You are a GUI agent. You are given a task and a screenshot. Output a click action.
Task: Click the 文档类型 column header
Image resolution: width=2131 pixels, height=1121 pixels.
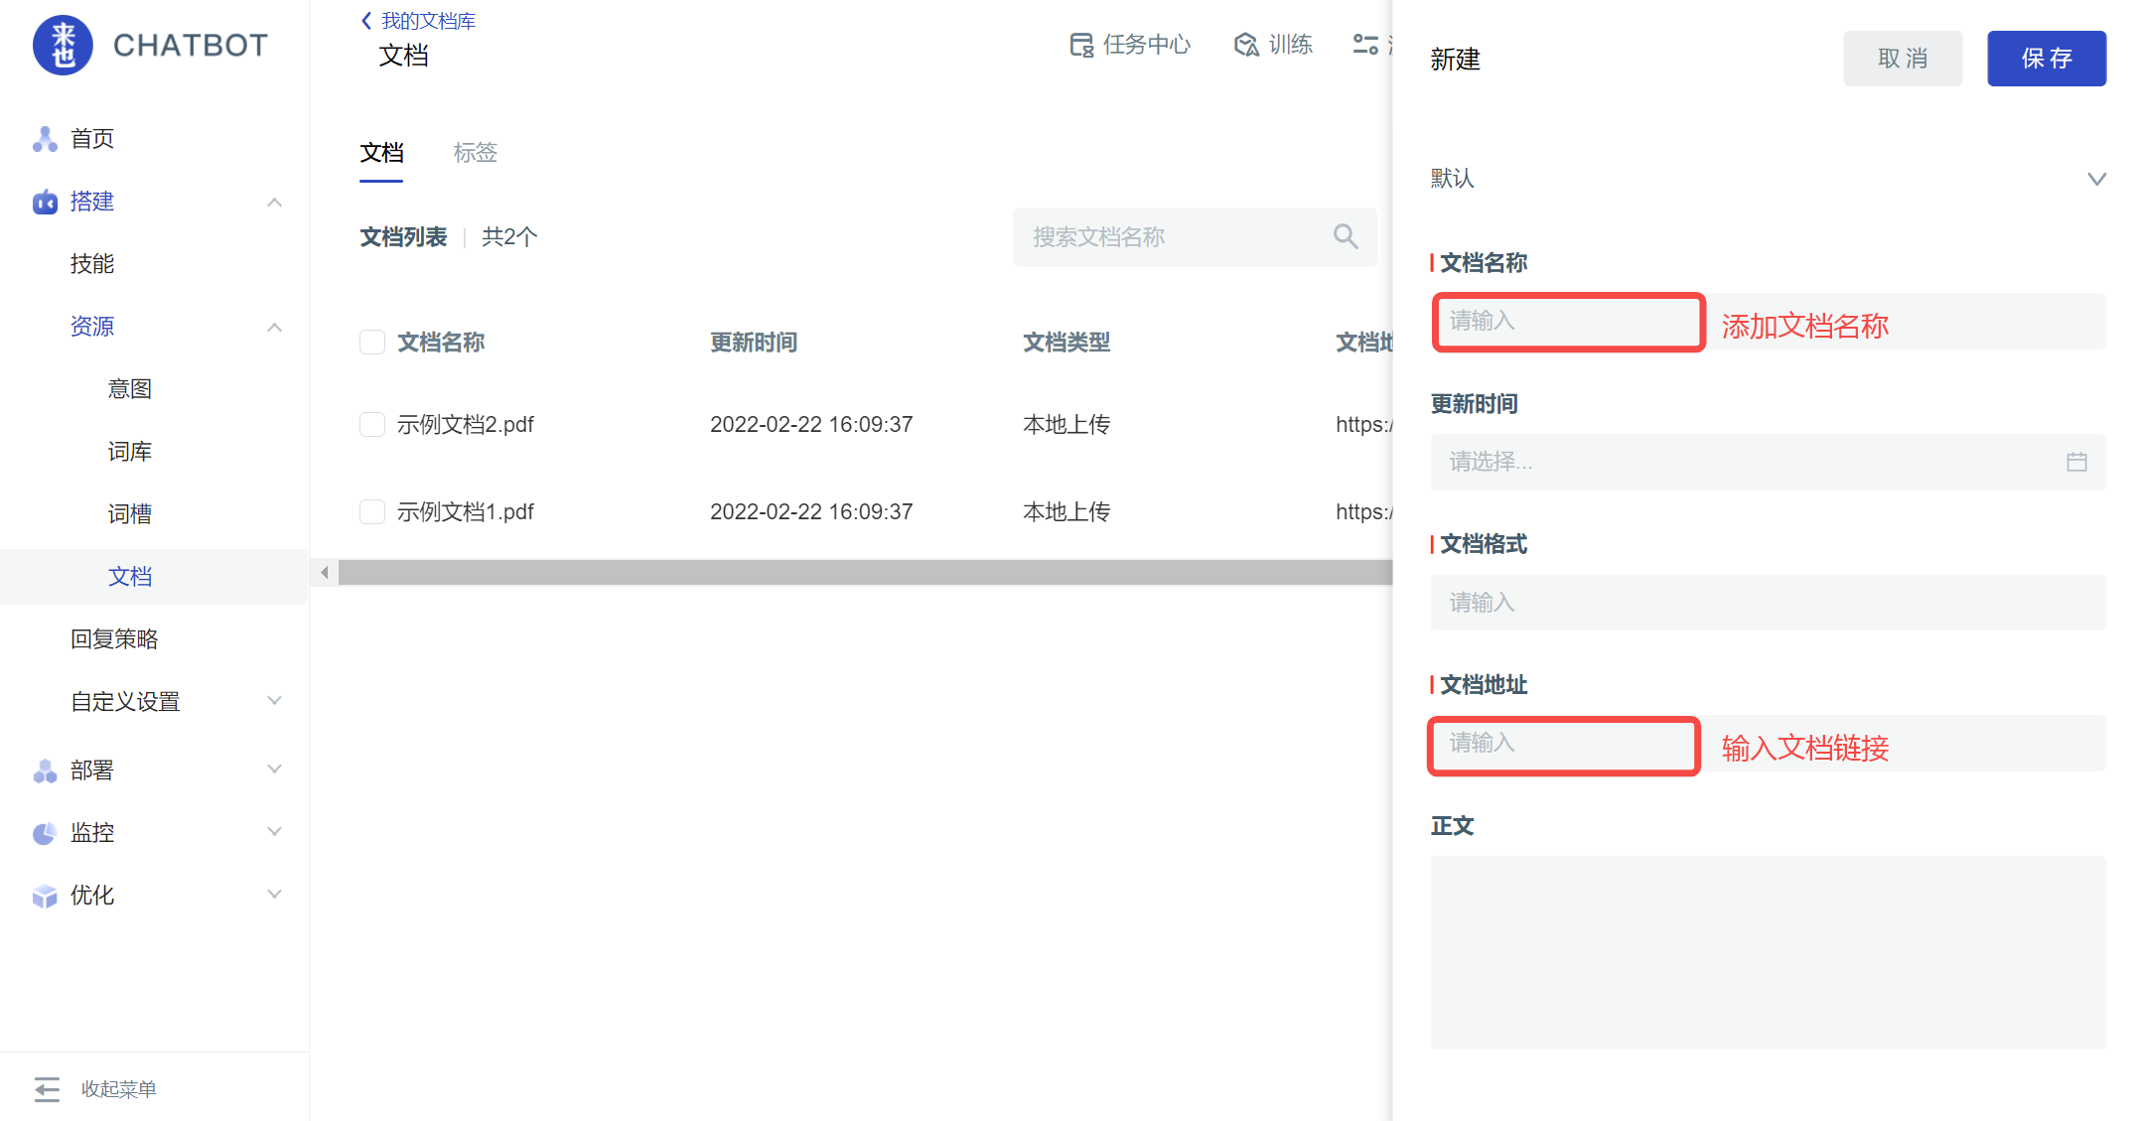(1066, 343)
